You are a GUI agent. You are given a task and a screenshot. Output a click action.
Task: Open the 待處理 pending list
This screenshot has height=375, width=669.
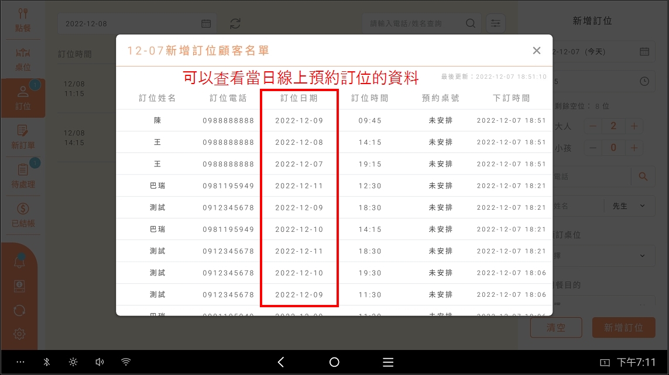(x=23, y=176)
